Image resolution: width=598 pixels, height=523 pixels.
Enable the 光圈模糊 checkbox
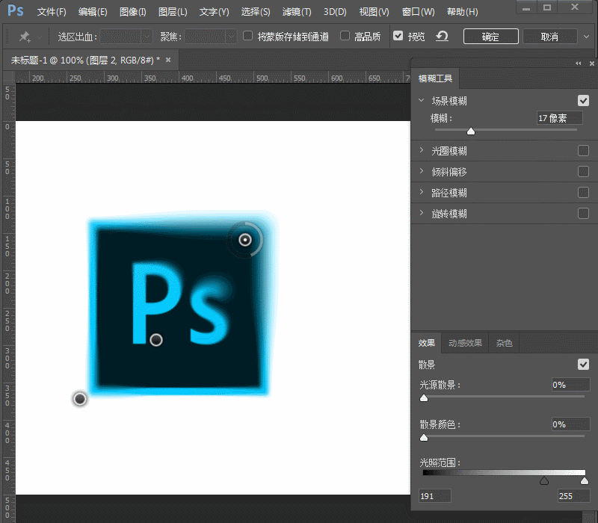(583, 151)
